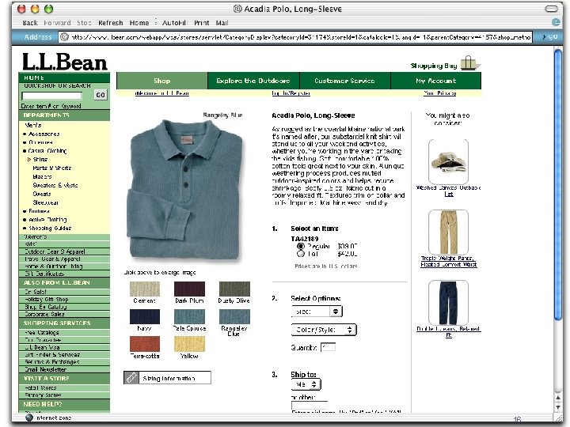Click the polo shirt image to enlarge
570x427 pixels.
click(x=185, y=190)
